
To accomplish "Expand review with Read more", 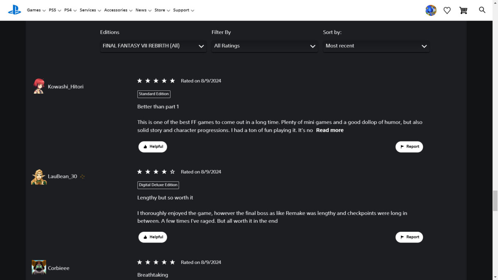I will pos(330,130).
